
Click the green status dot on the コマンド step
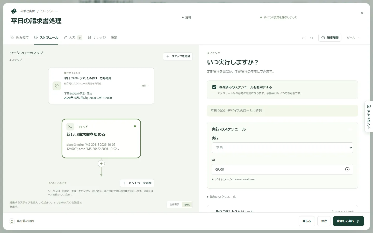tap(135, 126)
